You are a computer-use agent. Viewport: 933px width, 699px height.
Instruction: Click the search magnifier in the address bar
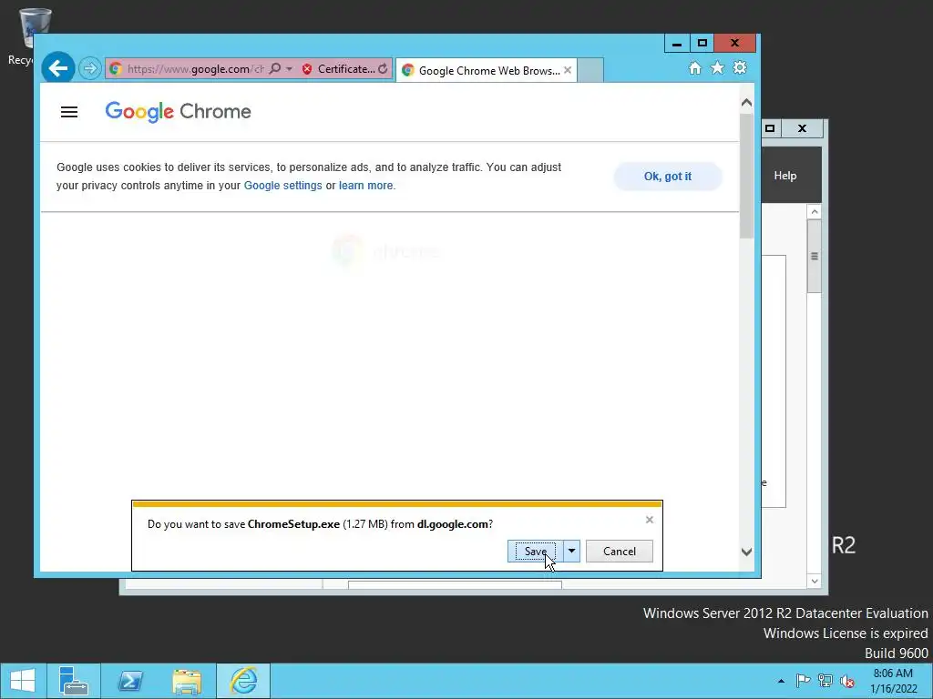275,69
